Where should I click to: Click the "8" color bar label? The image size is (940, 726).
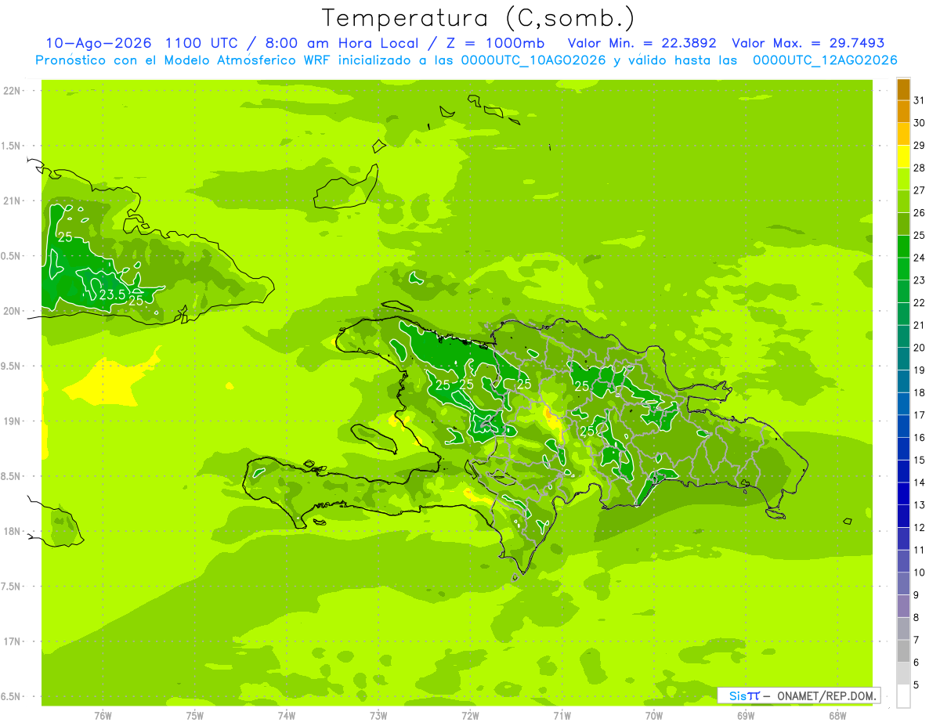coord(916,617)
